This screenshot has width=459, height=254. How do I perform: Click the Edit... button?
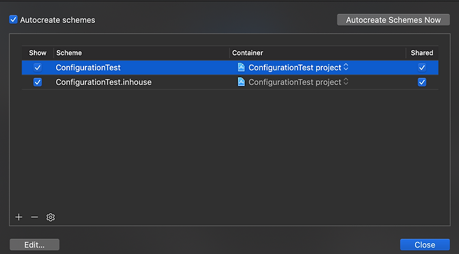click(34, 244)
